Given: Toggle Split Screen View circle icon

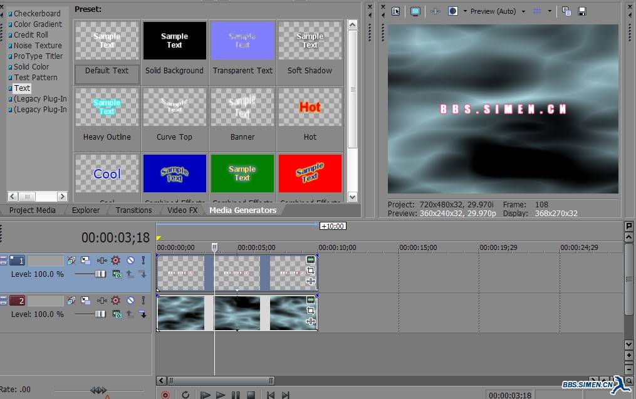Looking at the screenshot, I should coord(452,11).
